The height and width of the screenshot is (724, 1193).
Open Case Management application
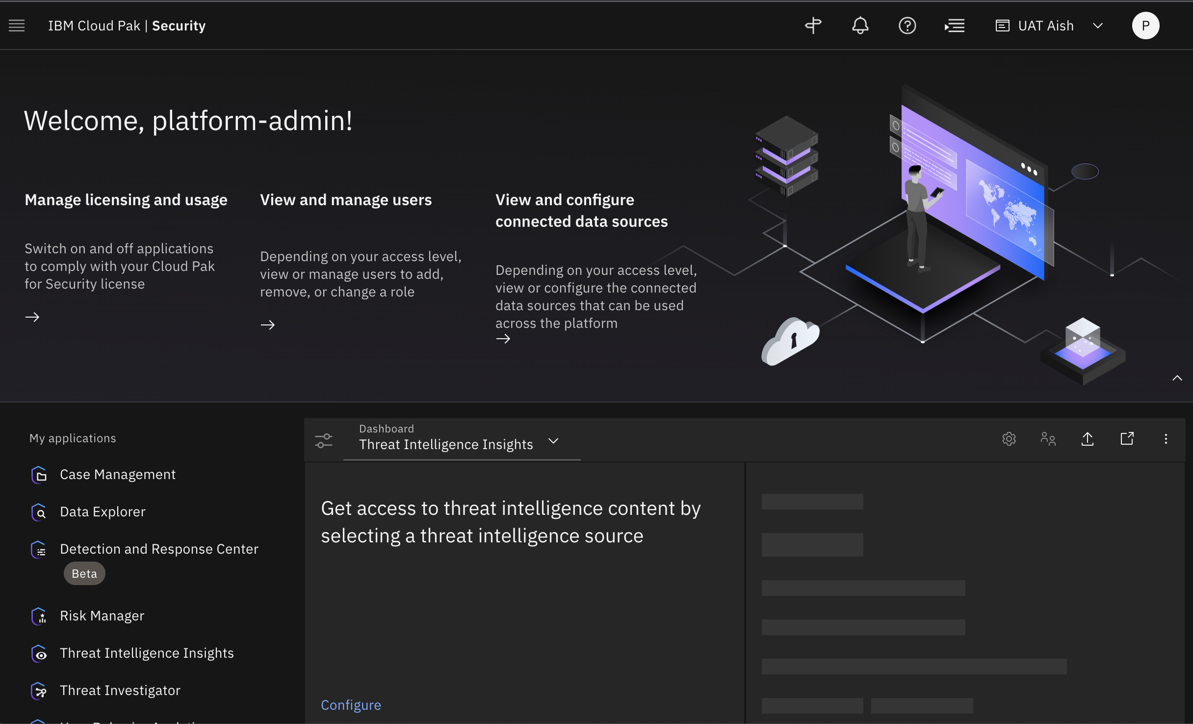tap(118, 475)
